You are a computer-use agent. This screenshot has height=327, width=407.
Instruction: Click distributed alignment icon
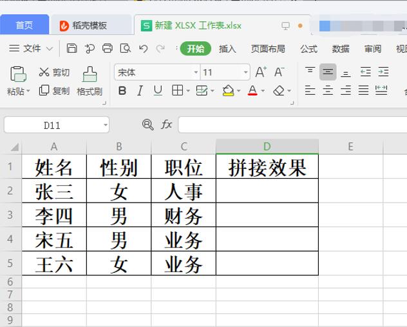381,90
